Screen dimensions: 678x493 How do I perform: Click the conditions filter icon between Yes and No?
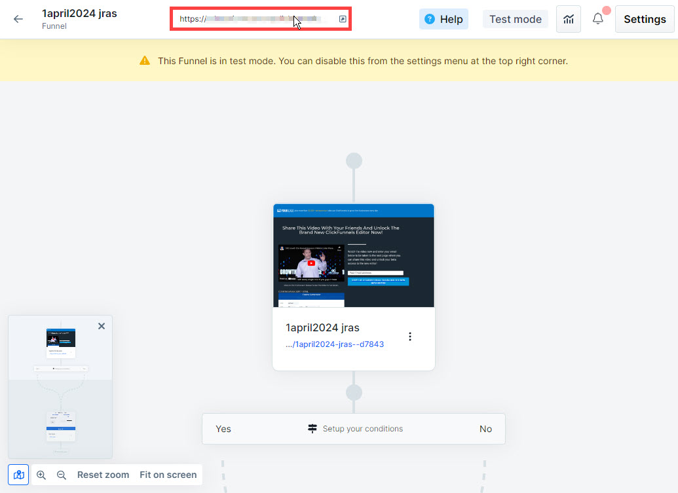312,429
